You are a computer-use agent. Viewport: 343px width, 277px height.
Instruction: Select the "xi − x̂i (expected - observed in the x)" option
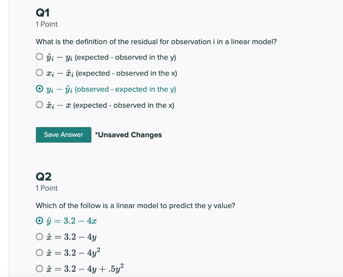coord(39,73)
